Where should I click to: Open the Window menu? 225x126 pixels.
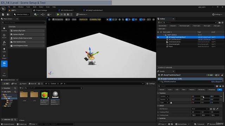[21, 7]
